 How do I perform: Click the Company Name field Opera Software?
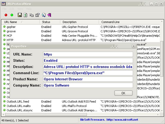pos(88,85)
